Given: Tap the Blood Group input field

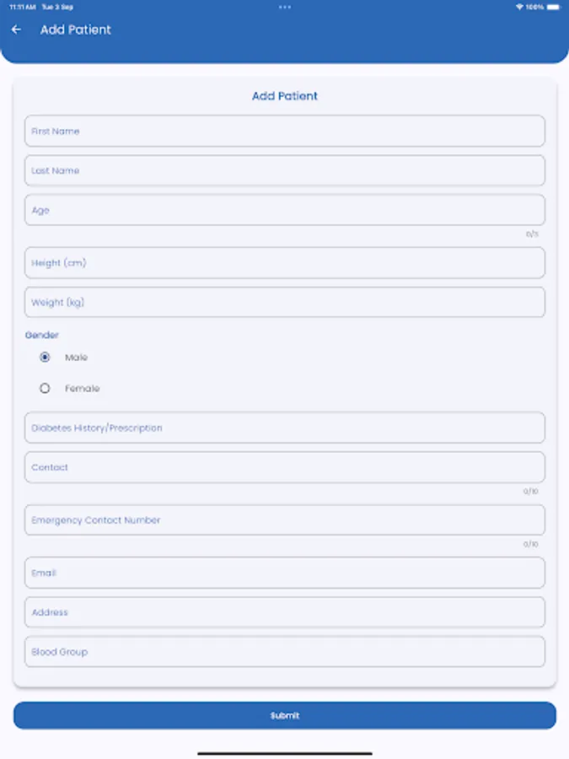Looking at the screenshot, I should [x=284, y=651].
